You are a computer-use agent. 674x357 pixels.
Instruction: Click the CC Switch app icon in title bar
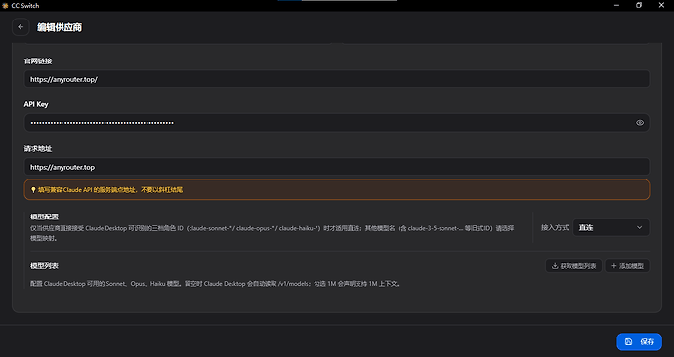pos(5,5)
